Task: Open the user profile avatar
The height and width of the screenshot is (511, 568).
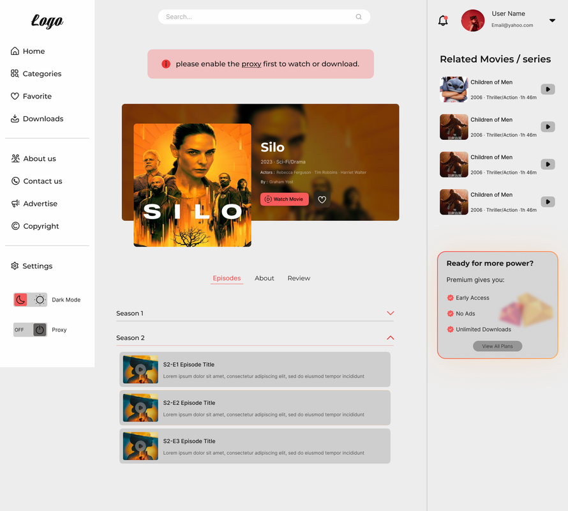Action: [x=473, y=20]
